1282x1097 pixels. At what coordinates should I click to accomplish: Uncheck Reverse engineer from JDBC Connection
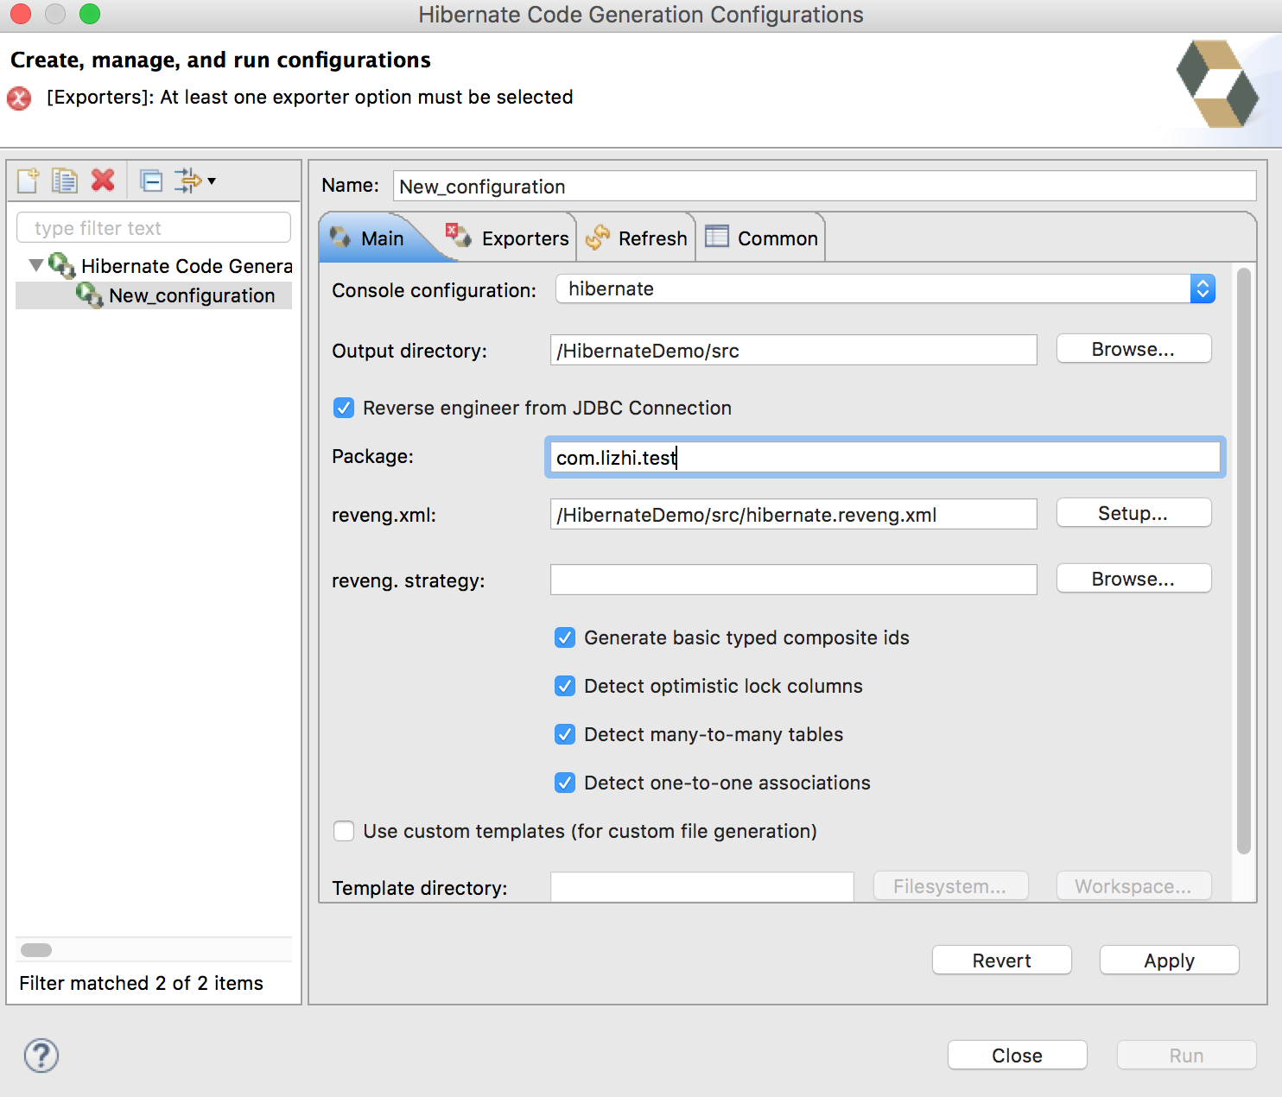pos(344,408)
